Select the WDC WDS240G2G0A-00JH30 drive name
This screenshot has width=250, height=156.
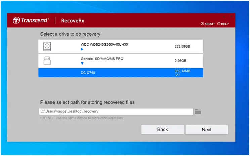tap(104, 44)
